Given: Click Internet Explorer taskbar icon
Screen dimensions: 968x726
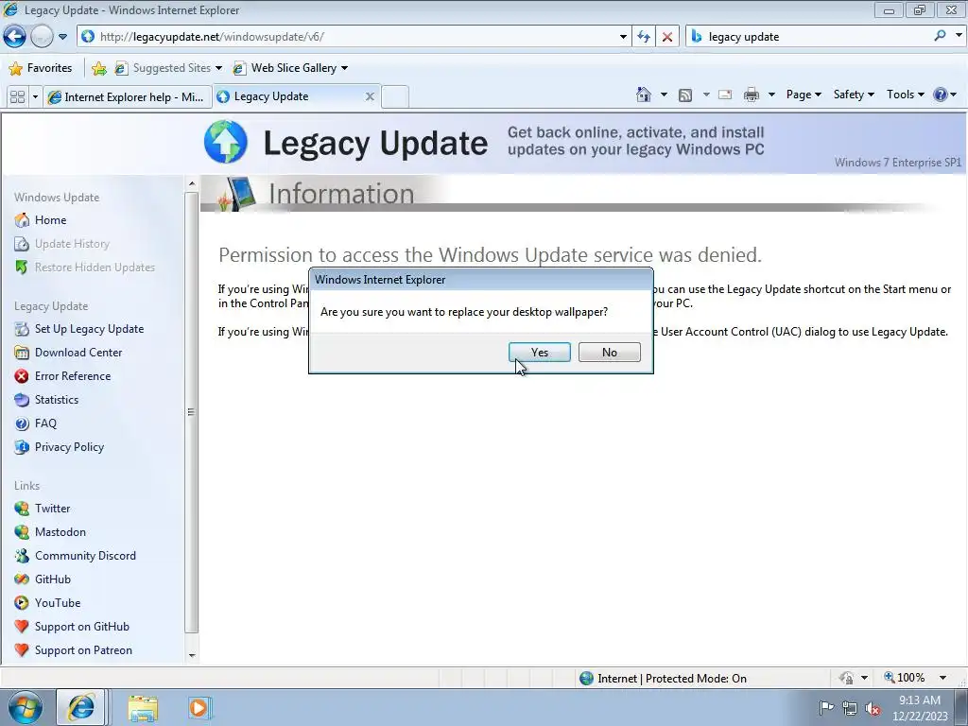Looking at the screenshot, I should pos(81,707).
